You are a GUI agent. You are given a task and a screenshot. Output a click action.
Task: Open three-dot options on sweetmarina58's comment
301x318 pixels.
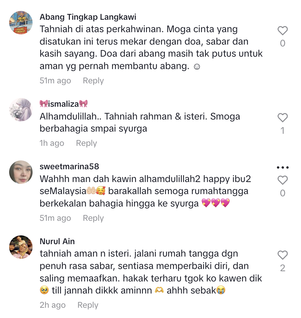click(x=282, y=167)
